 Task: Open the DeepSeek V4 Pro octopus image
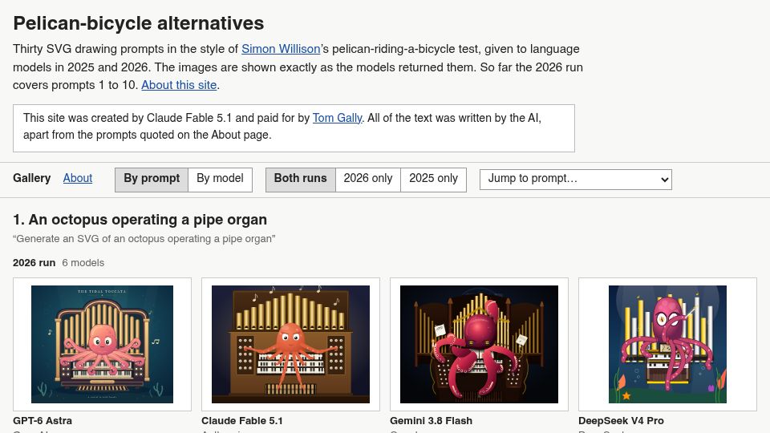[668, 344]
